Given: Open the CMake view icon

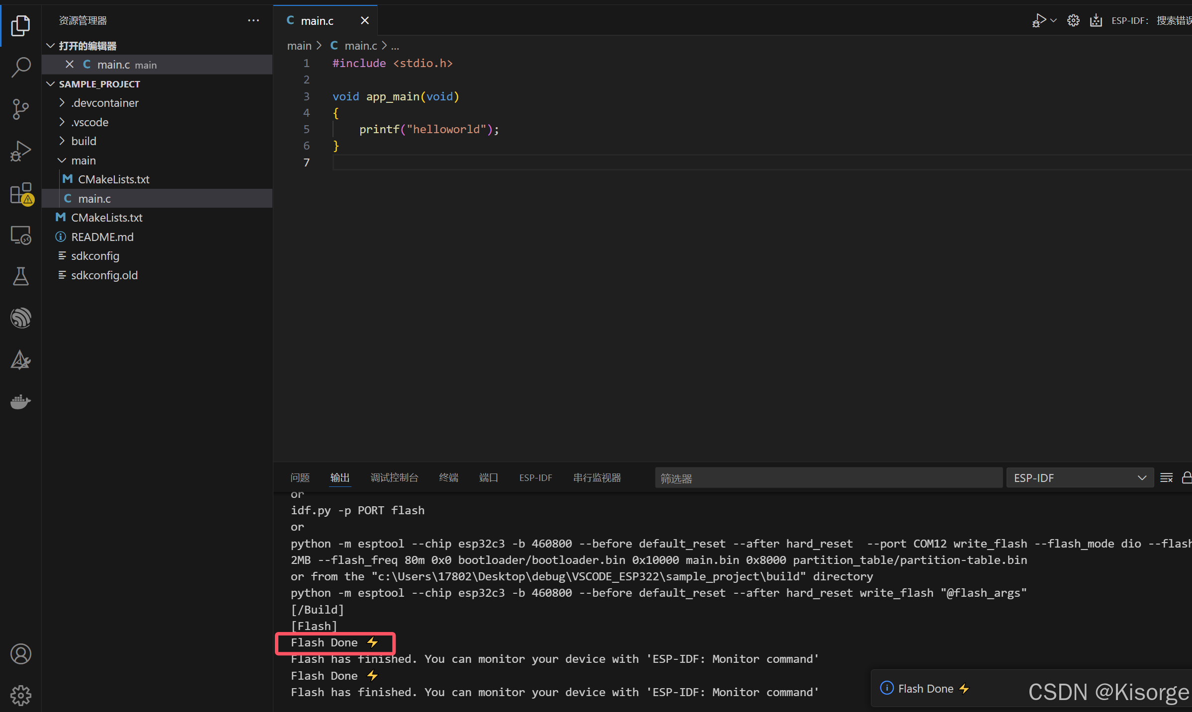Looking at the screenshot, I should (20, 360).
